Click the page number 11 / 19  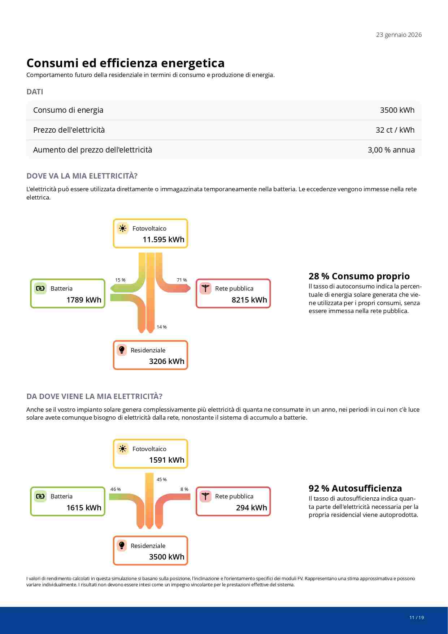(x=417, y=617)
